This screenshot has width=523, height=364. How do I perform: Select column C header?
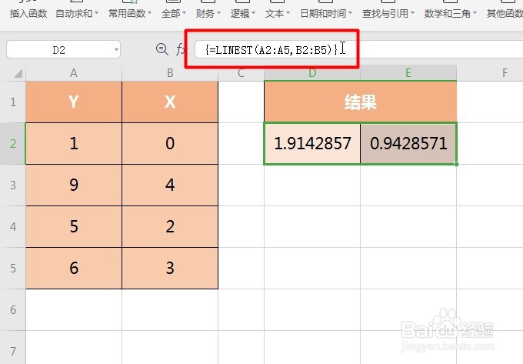point(242,73)
